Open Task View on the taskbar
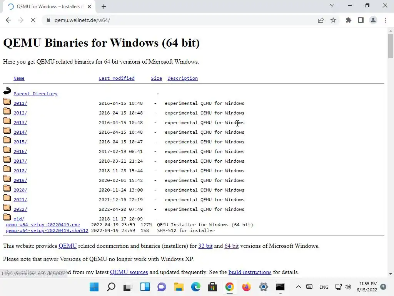Screen dimensions: 394x296 128,287
